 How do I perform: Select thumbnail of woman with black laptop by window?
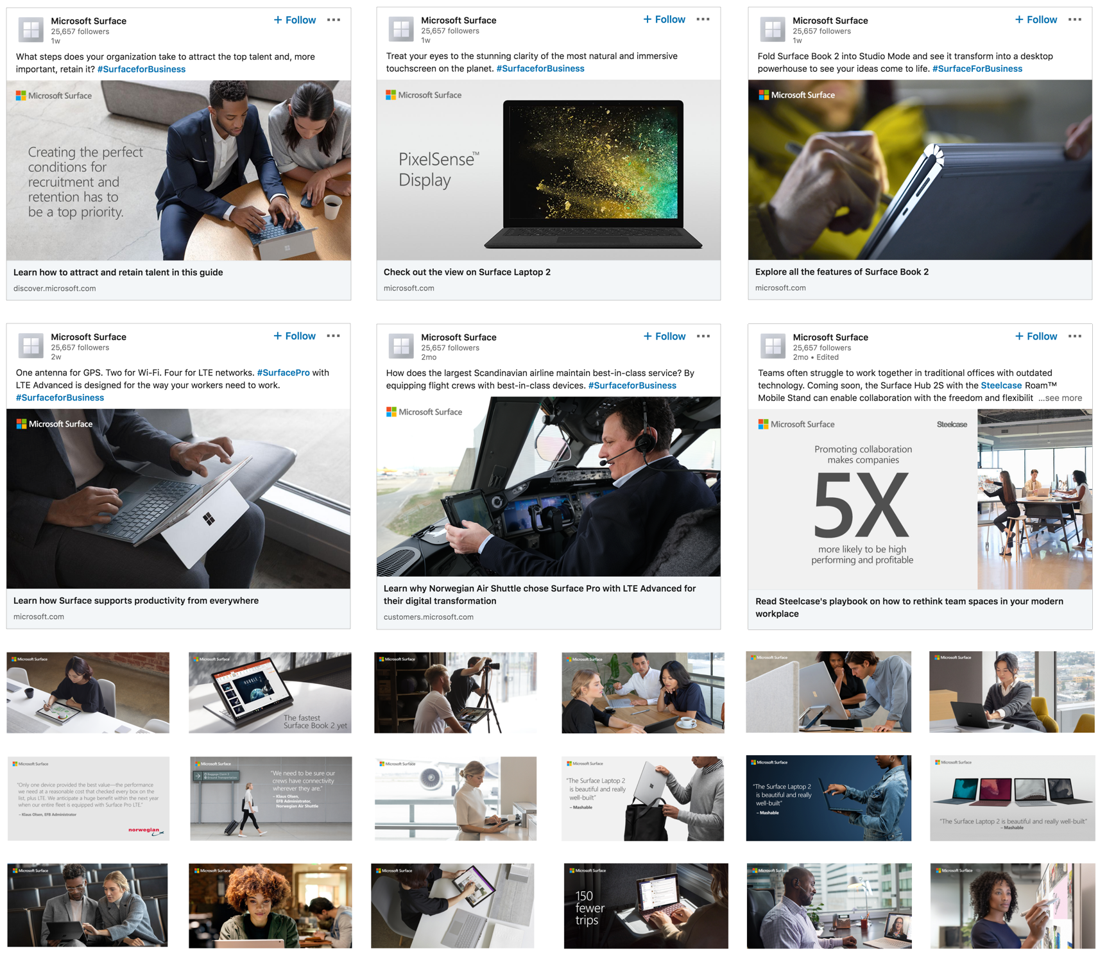tap(1012, 692)
